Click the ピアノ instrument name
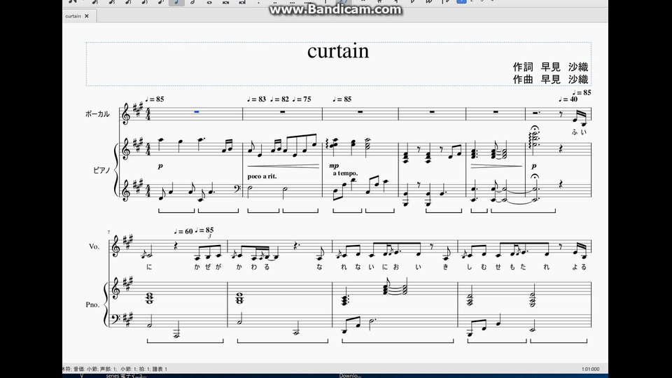Viewport: 672px width, 378px height. tap(101, 170)
